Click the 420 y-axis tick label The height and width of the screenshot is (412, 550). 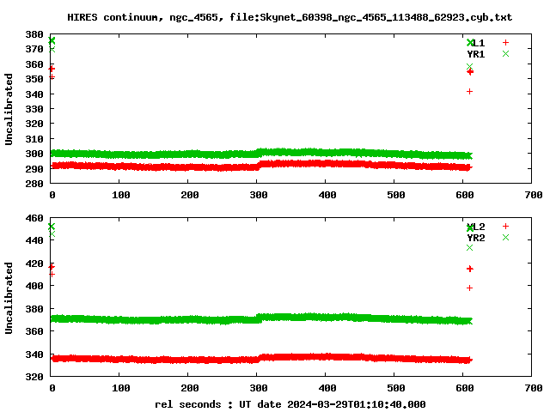click(34, 264)
